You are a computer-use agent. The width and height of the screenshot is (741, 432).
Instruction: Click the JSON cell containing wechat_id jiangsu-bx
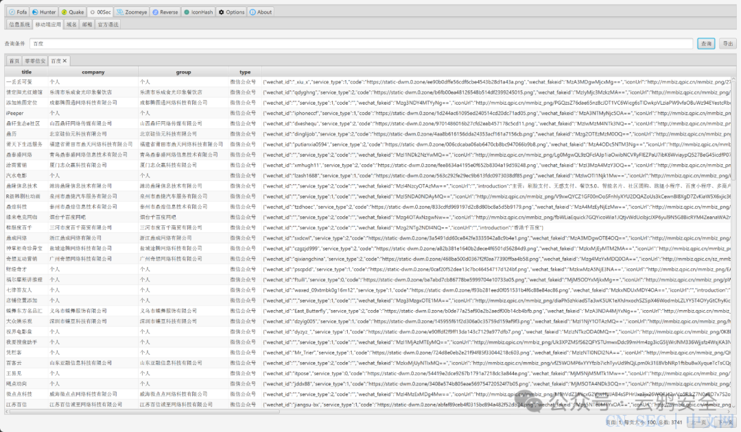click(496, 404)
